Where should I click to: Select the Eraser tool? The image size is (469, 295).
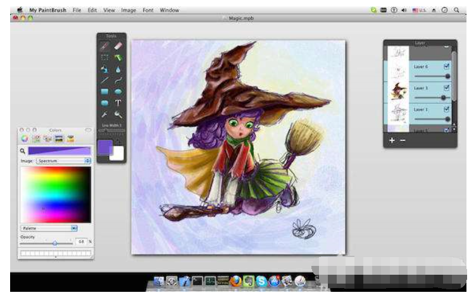pyautogui.click(x=118, y=46)
